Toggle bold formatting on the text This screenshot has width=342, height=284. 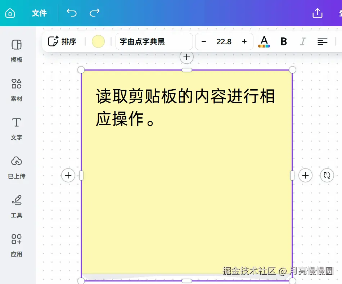click(284, 41)
